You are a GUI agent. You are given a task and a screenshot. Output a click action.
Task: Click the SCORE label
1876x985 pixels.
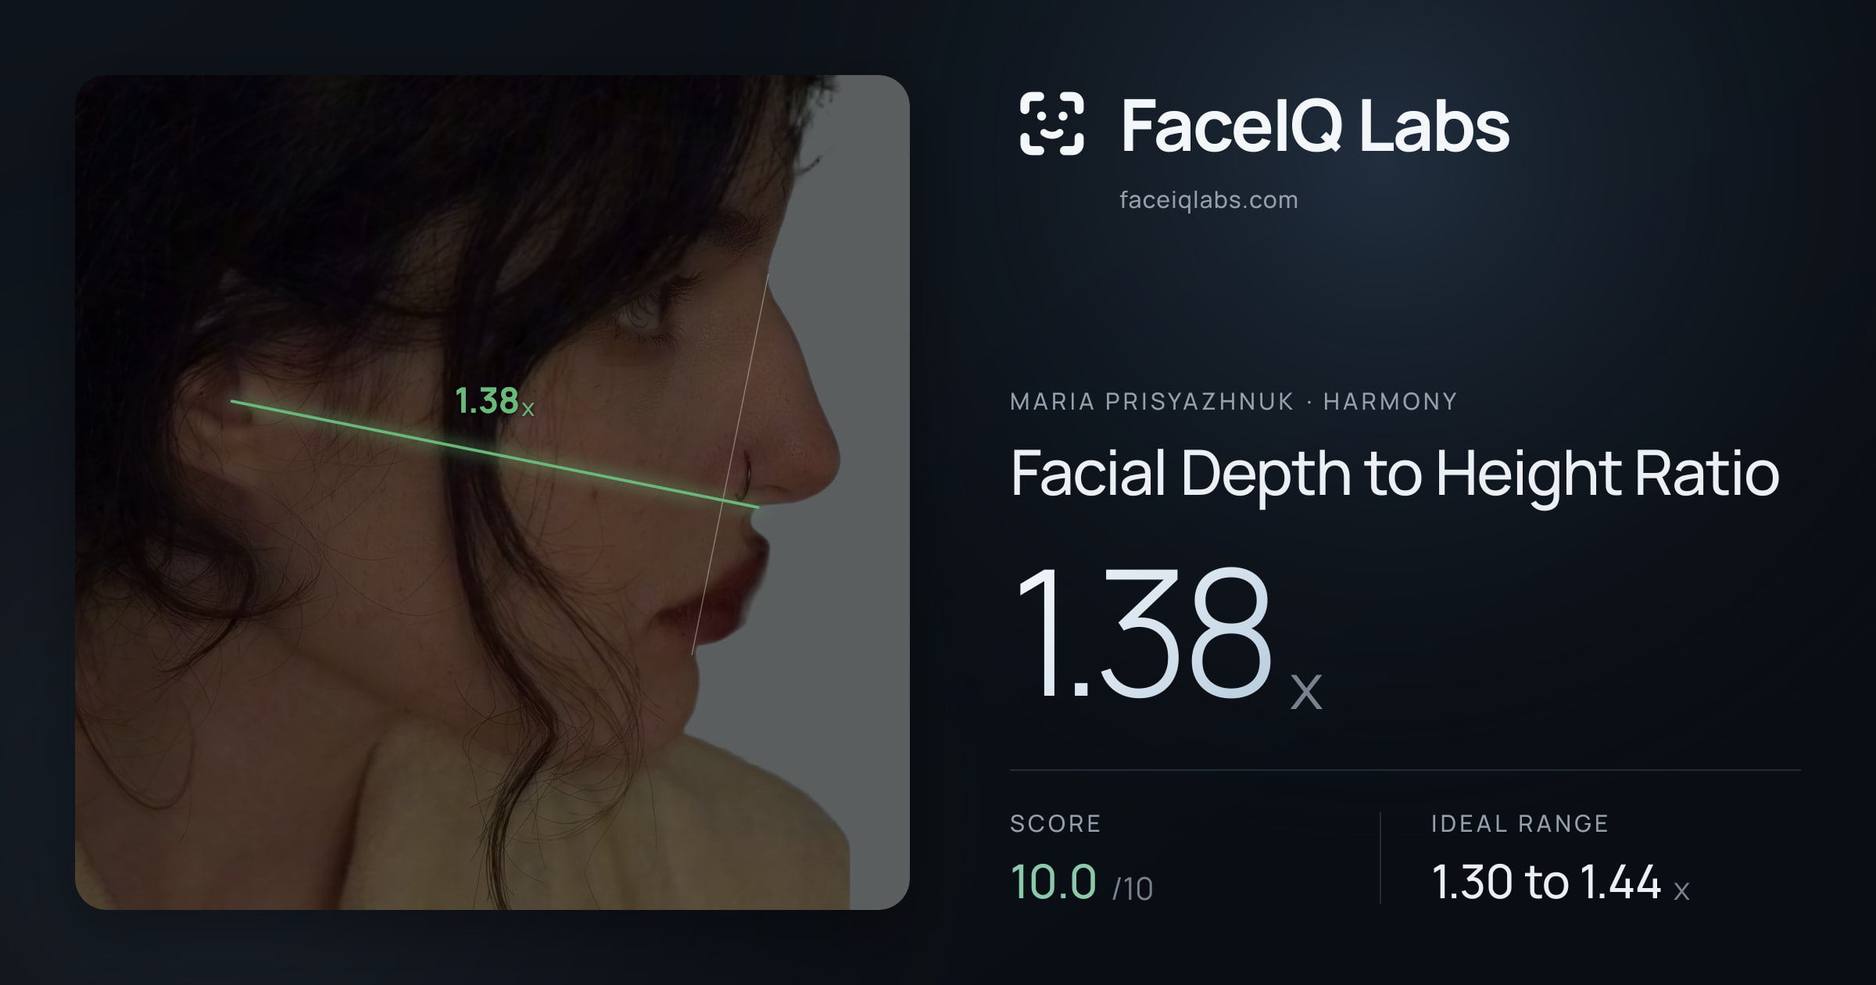1055,823
